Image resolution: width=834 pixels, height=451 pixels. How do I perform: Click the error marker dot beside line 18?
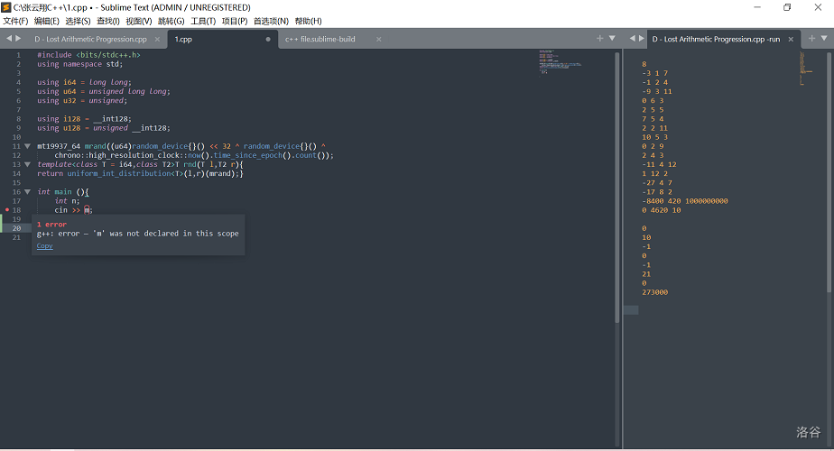pos(7,210)
